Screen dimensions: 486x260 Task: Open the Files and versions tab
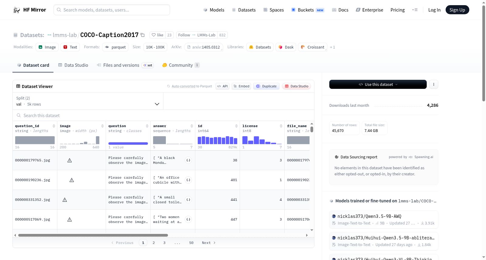[125, 65]
